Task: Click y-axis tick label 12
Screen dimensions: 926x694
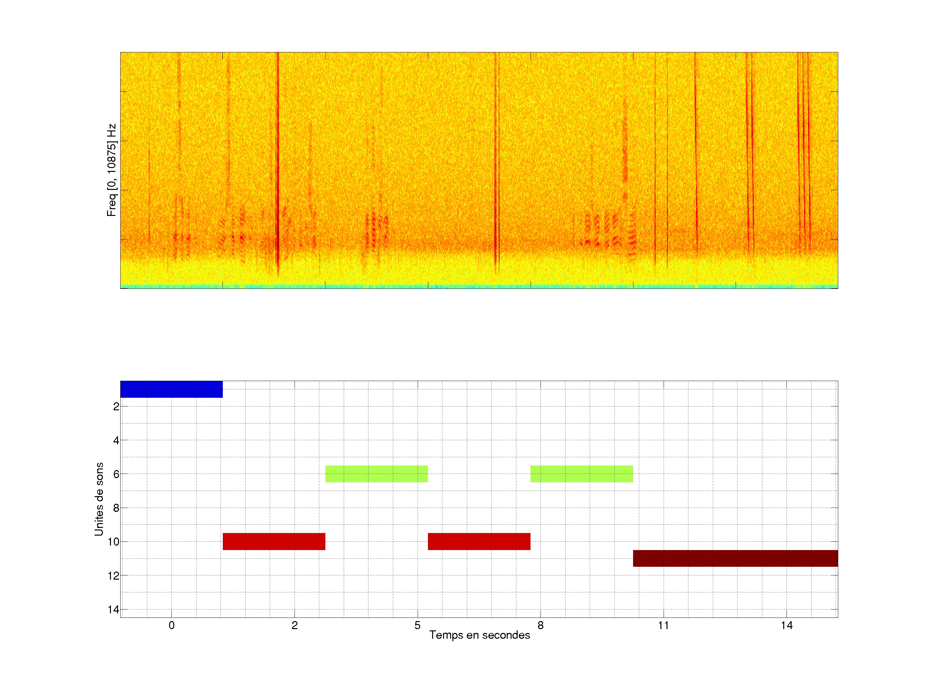Action: point(113,576)
